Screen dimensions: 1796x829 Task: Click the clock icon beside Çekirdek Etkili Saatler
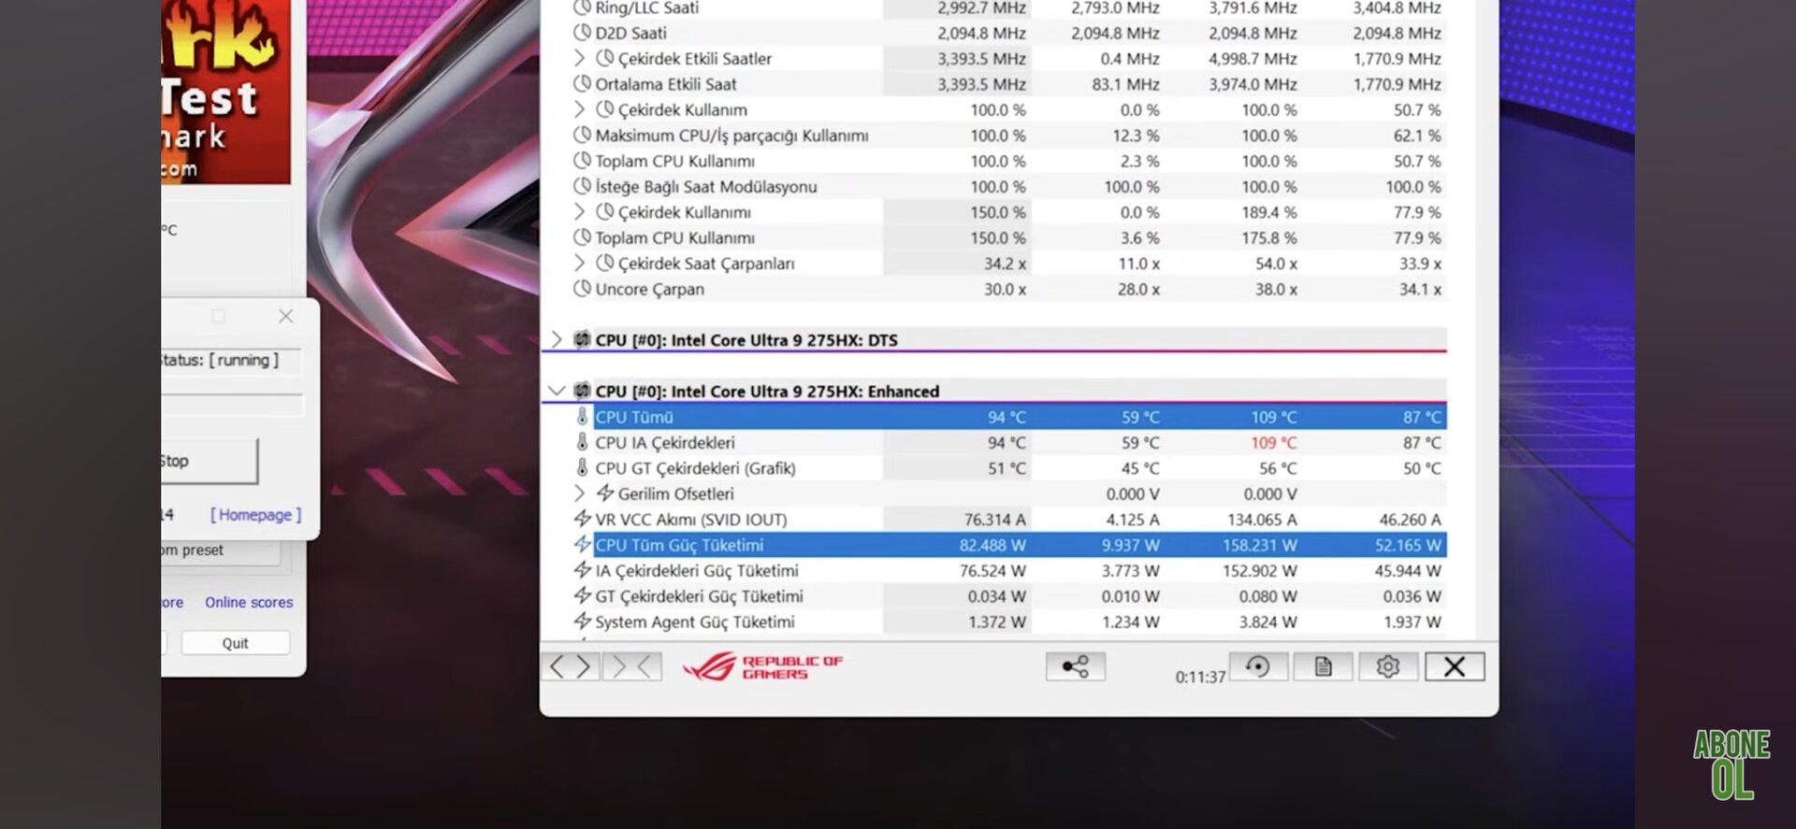coord(605,58)
